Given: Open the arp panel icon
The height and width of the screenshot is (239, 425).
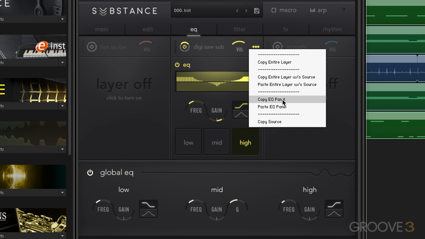Looking at the screenshot, I should 318,10.
